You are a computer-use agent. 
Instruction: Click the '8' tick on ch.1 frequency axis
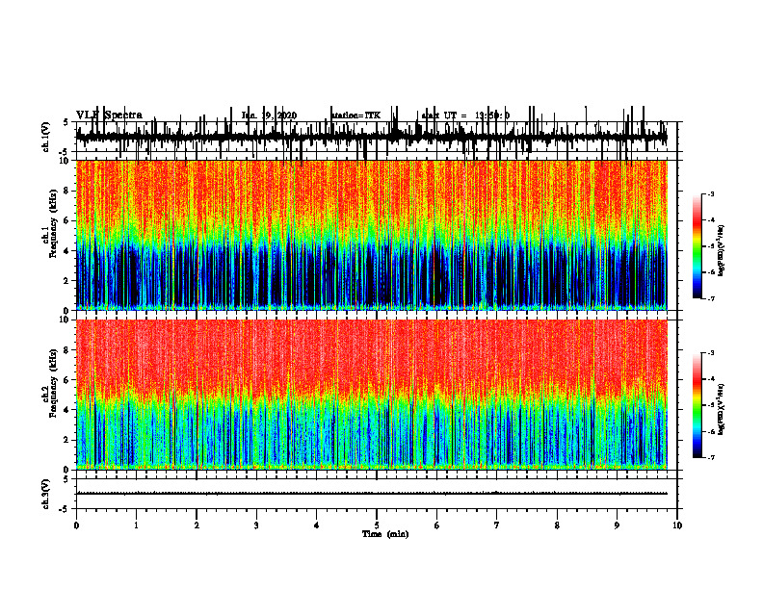67,191
